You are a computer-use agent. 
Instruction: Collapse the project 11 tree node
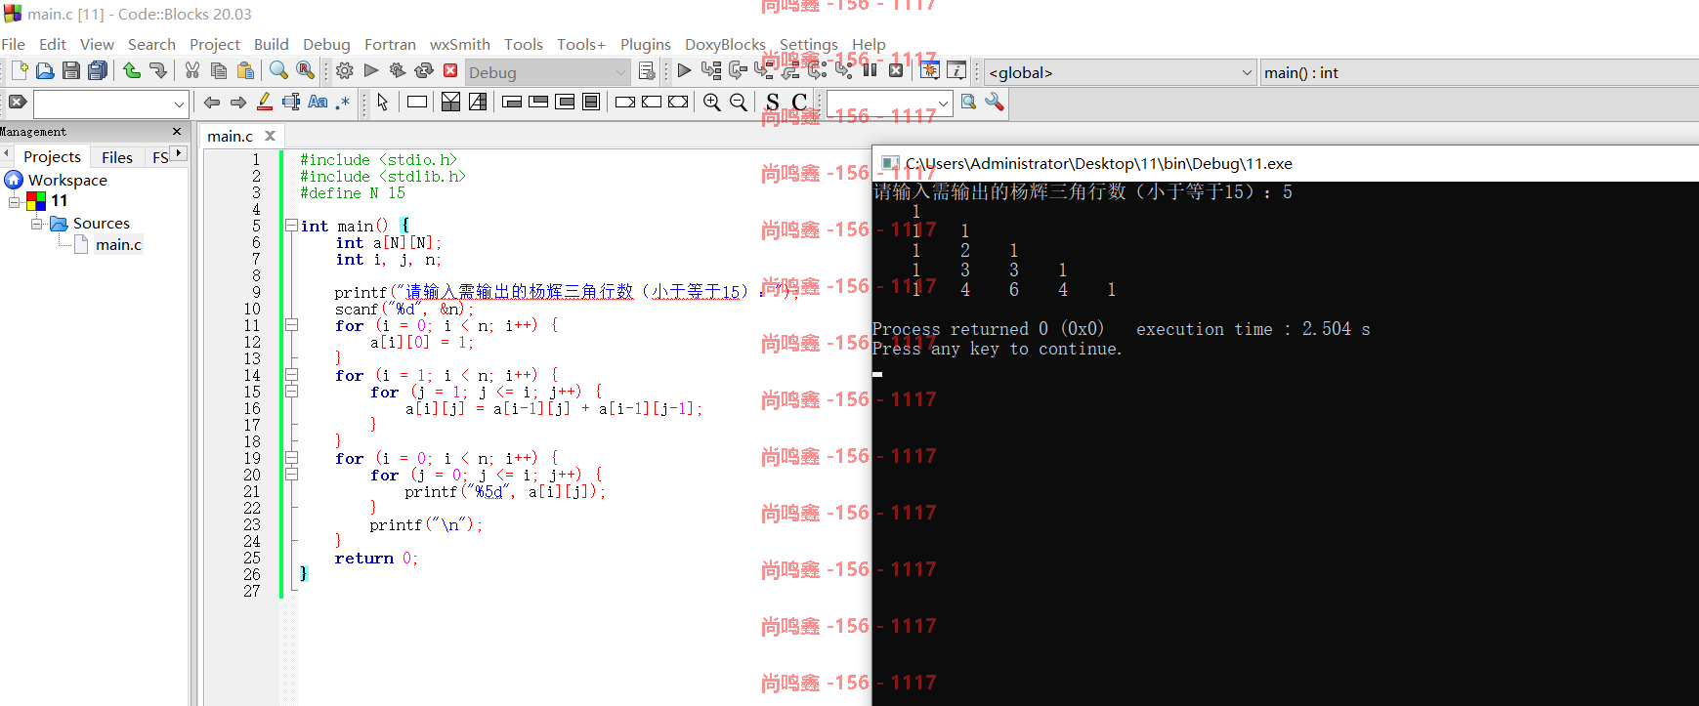tap(15, 201)
